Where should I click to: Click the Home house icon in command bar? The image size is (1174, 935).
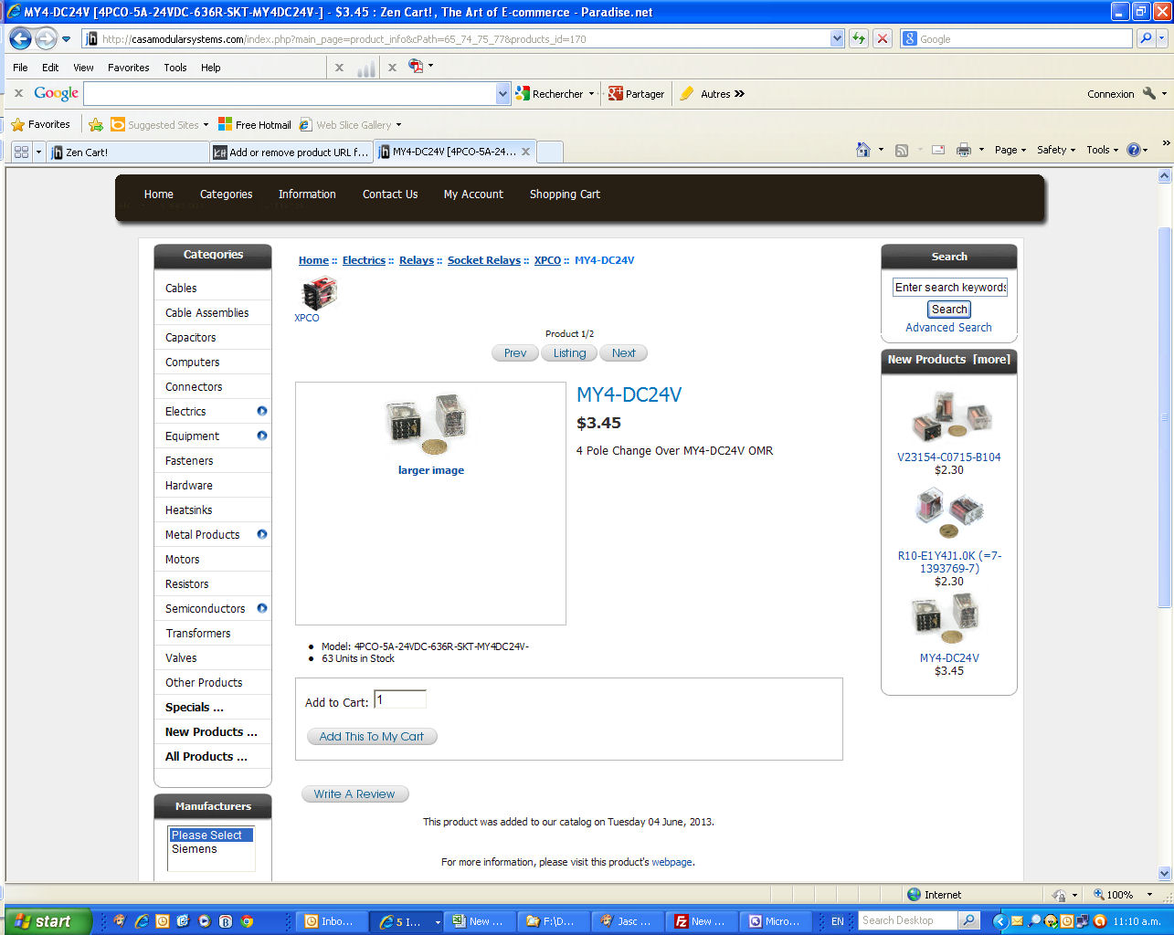point(862,150)
